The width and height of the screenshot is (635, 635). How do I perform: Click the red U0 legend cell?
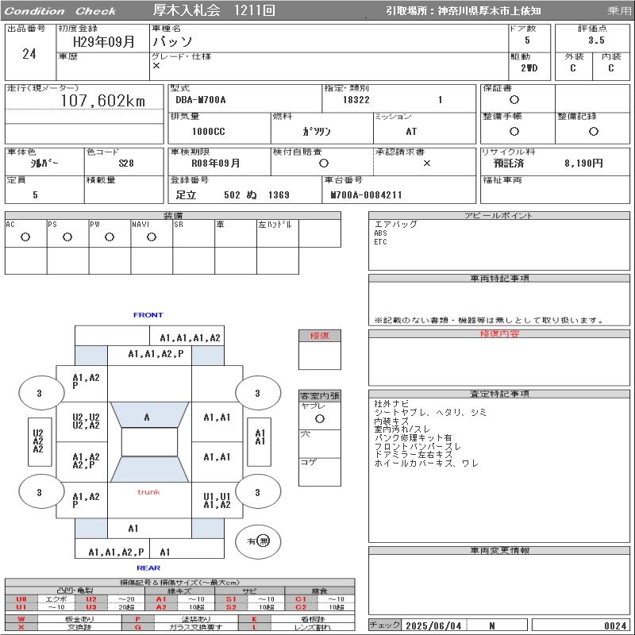[21, 599]
